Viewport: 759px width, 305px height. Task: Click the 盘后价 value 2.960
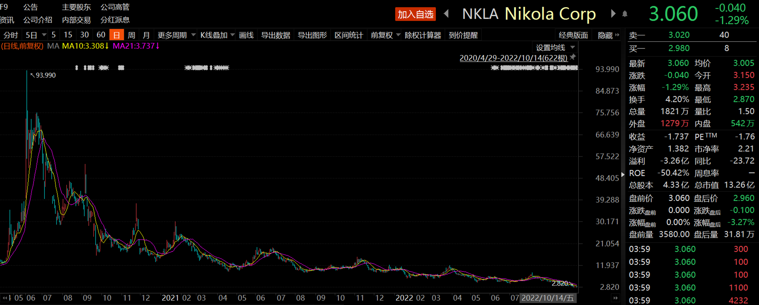pyautogui.click(x=744, y=198)
